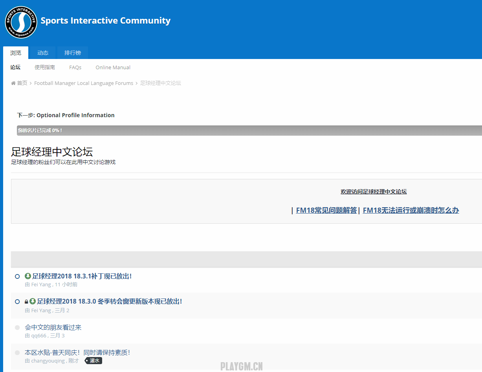Open Football Manager Local Language Forums breadcrumb

[84, 83]
